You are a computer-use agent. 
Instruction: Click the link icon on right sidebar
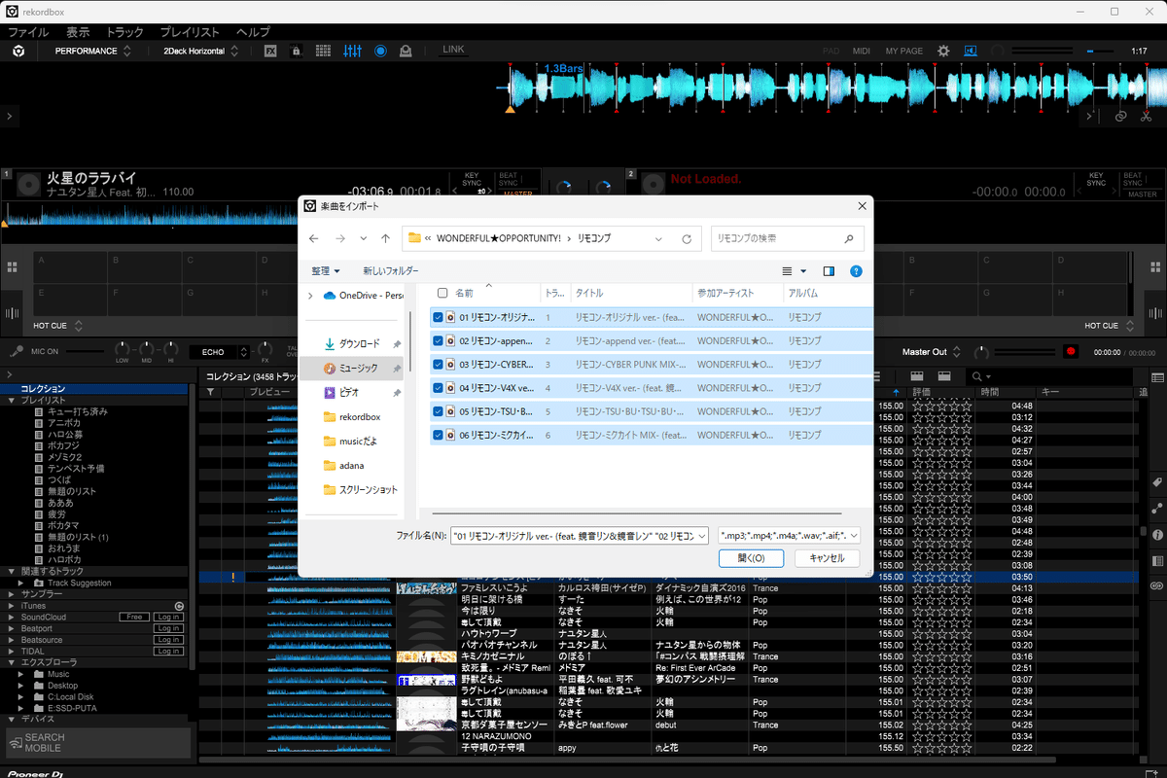(1157, 585)
